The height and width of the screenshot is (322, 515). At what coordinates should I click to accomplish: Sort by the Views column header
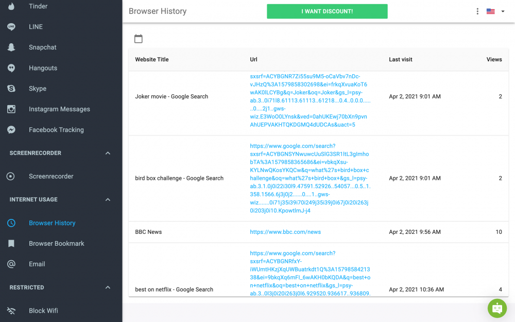point(494,59)
